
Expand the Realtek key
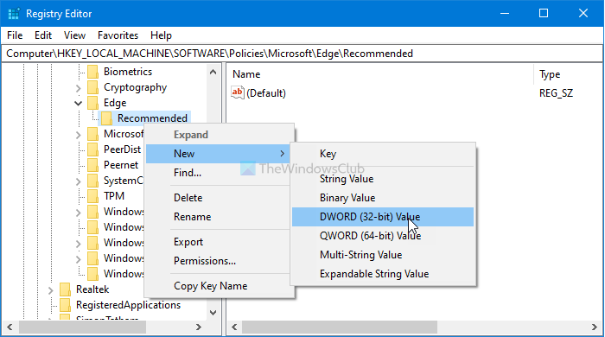(50, 290)
